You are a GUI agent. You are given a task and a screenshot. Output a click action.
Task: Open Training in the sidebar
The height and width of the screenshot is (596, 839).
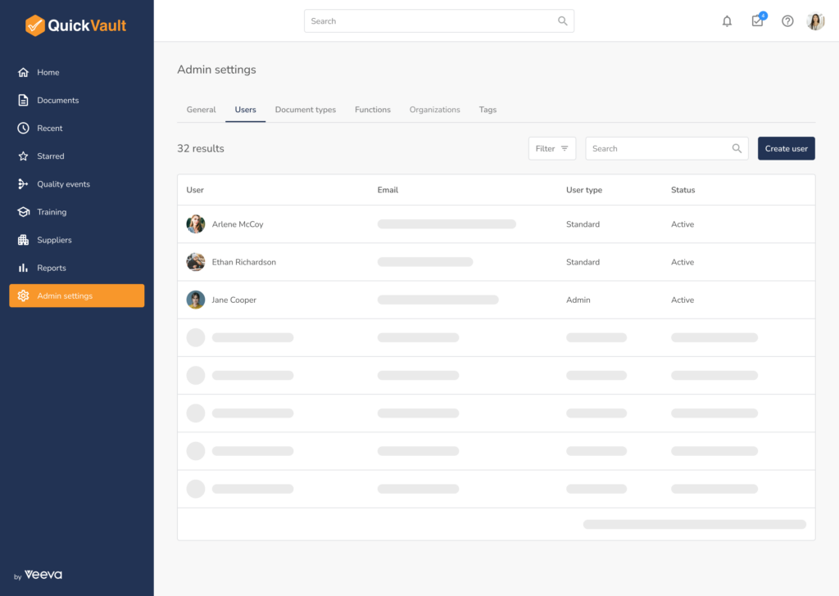(51, 212)
